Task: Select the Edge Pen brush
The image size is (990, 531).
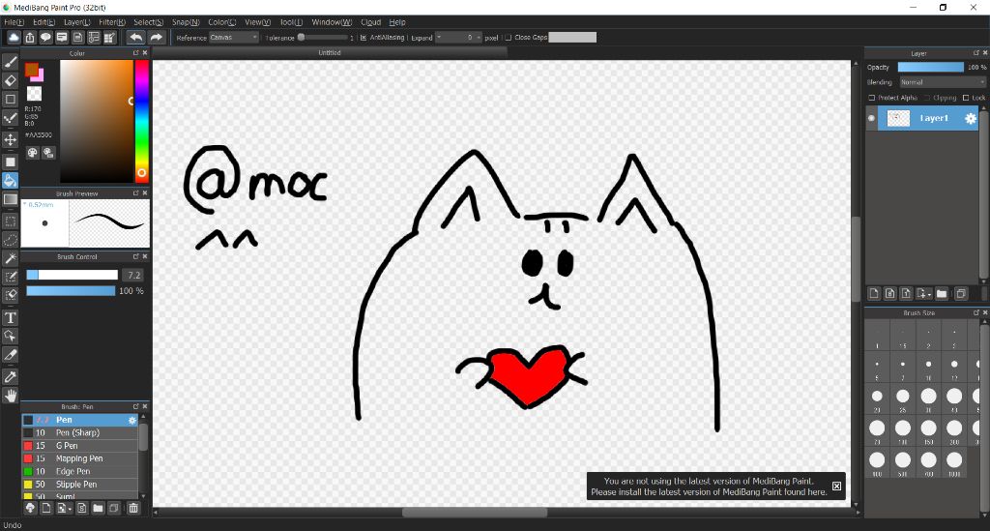Action: tap(79, 472)
